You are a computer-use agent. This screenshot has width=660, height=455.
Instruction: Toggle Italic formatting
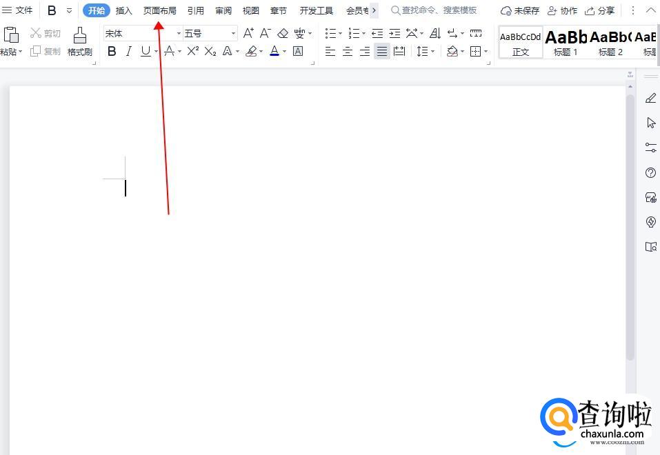click(129, 51)
